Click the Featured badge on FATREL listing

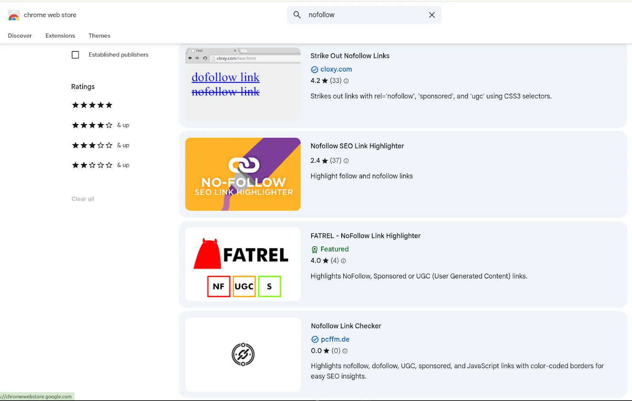click(330, 249)
